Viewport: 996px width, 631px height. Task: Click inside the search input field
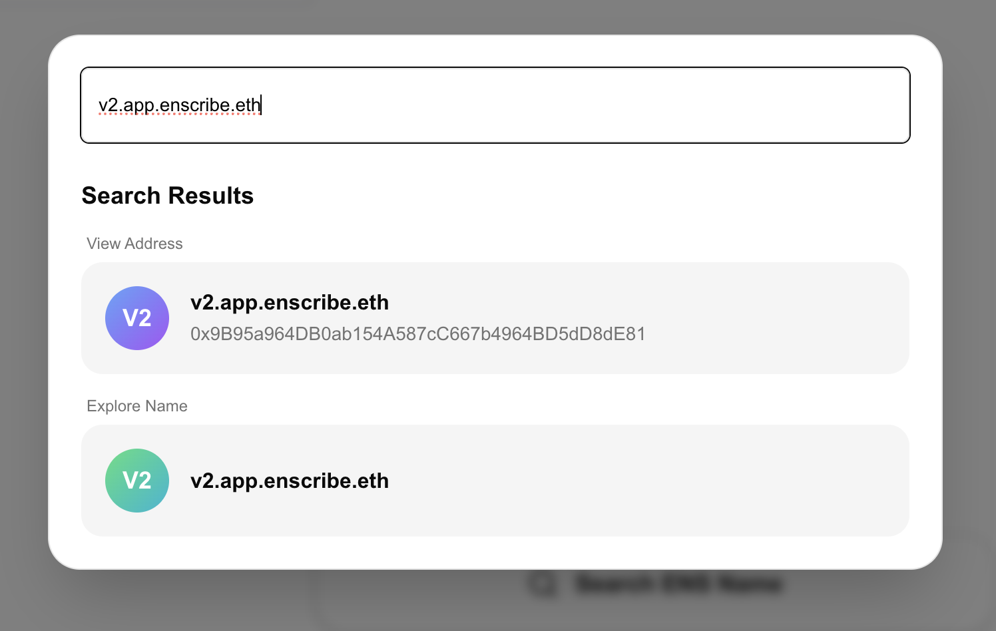(495, 105)
